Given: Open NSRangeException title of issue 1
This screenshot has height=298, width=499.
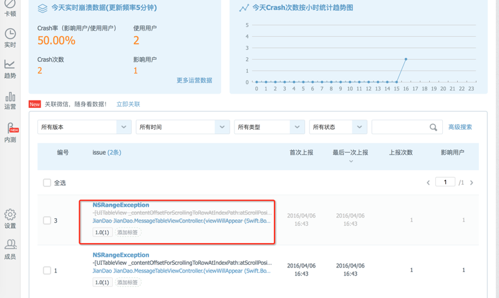Looking at the screenshot, I should (x=120, y=255).
